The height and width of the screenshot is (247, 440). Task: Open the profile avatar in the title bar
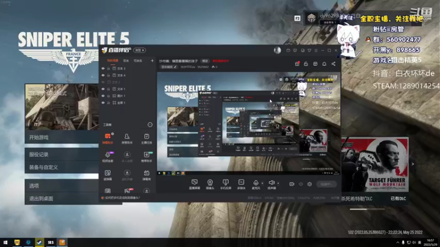277,50
